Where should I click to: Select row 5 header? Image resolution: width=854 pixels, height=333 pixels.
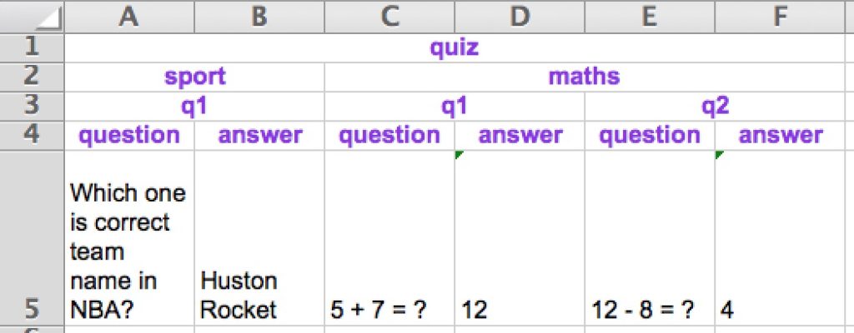click(x=32, y=310)
